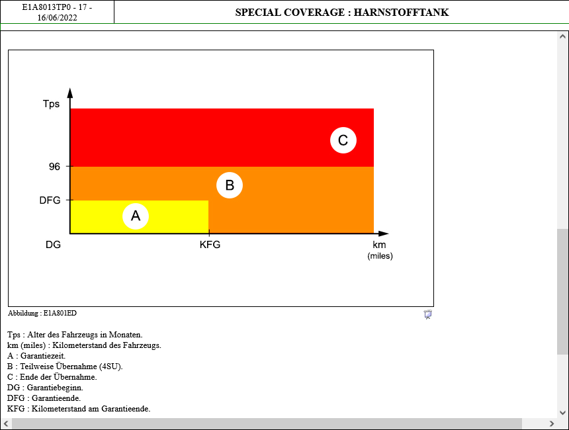Image resolution: width=569 pixels, height=430 pixels.
Task: Click the white circle labeled B
Action: [x=230, y=185]
